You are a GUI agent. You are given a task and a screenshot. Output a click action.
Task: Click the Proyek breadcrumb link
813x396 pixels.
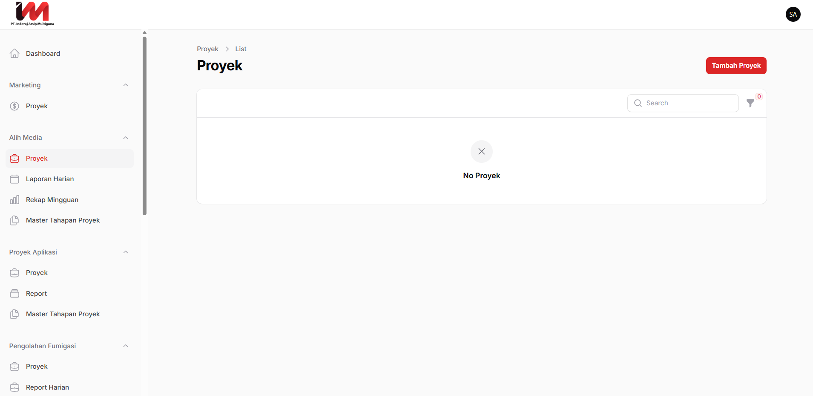coord(207,49)
